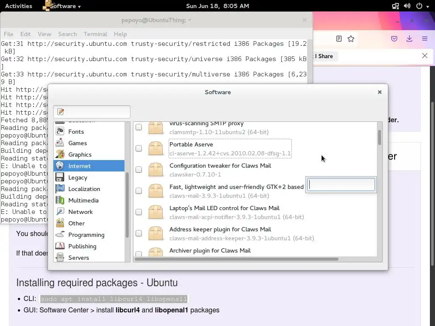Close the Software dialog
This screenshot has width=435, height=326.
click(380, 92)
